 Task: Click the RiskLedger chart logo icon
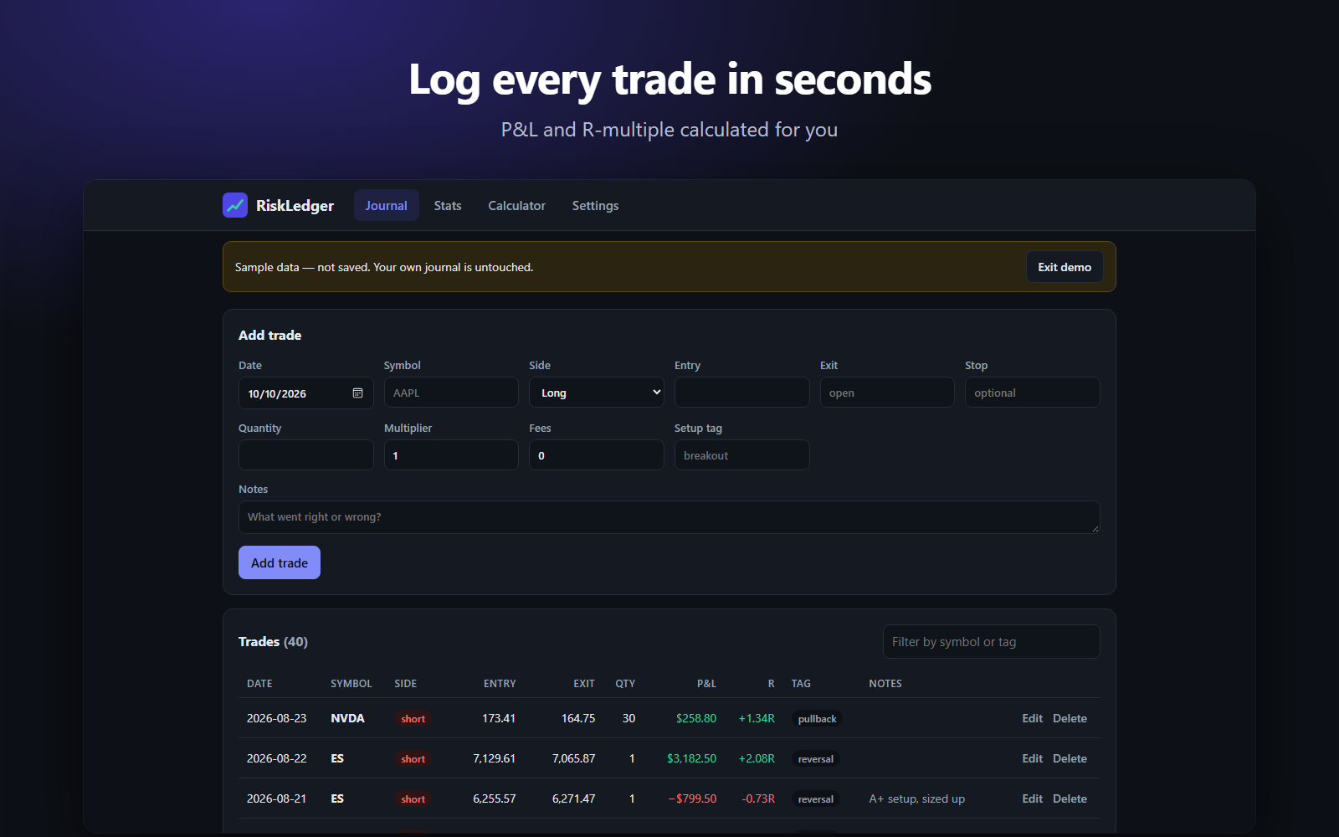(x=235, y=205)
